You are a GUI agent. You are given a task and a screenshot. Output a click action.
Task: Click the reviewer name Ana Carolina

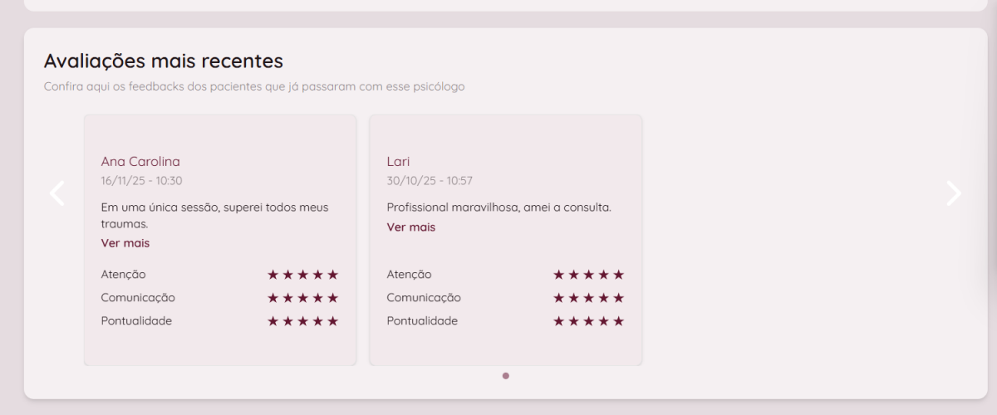140,162
